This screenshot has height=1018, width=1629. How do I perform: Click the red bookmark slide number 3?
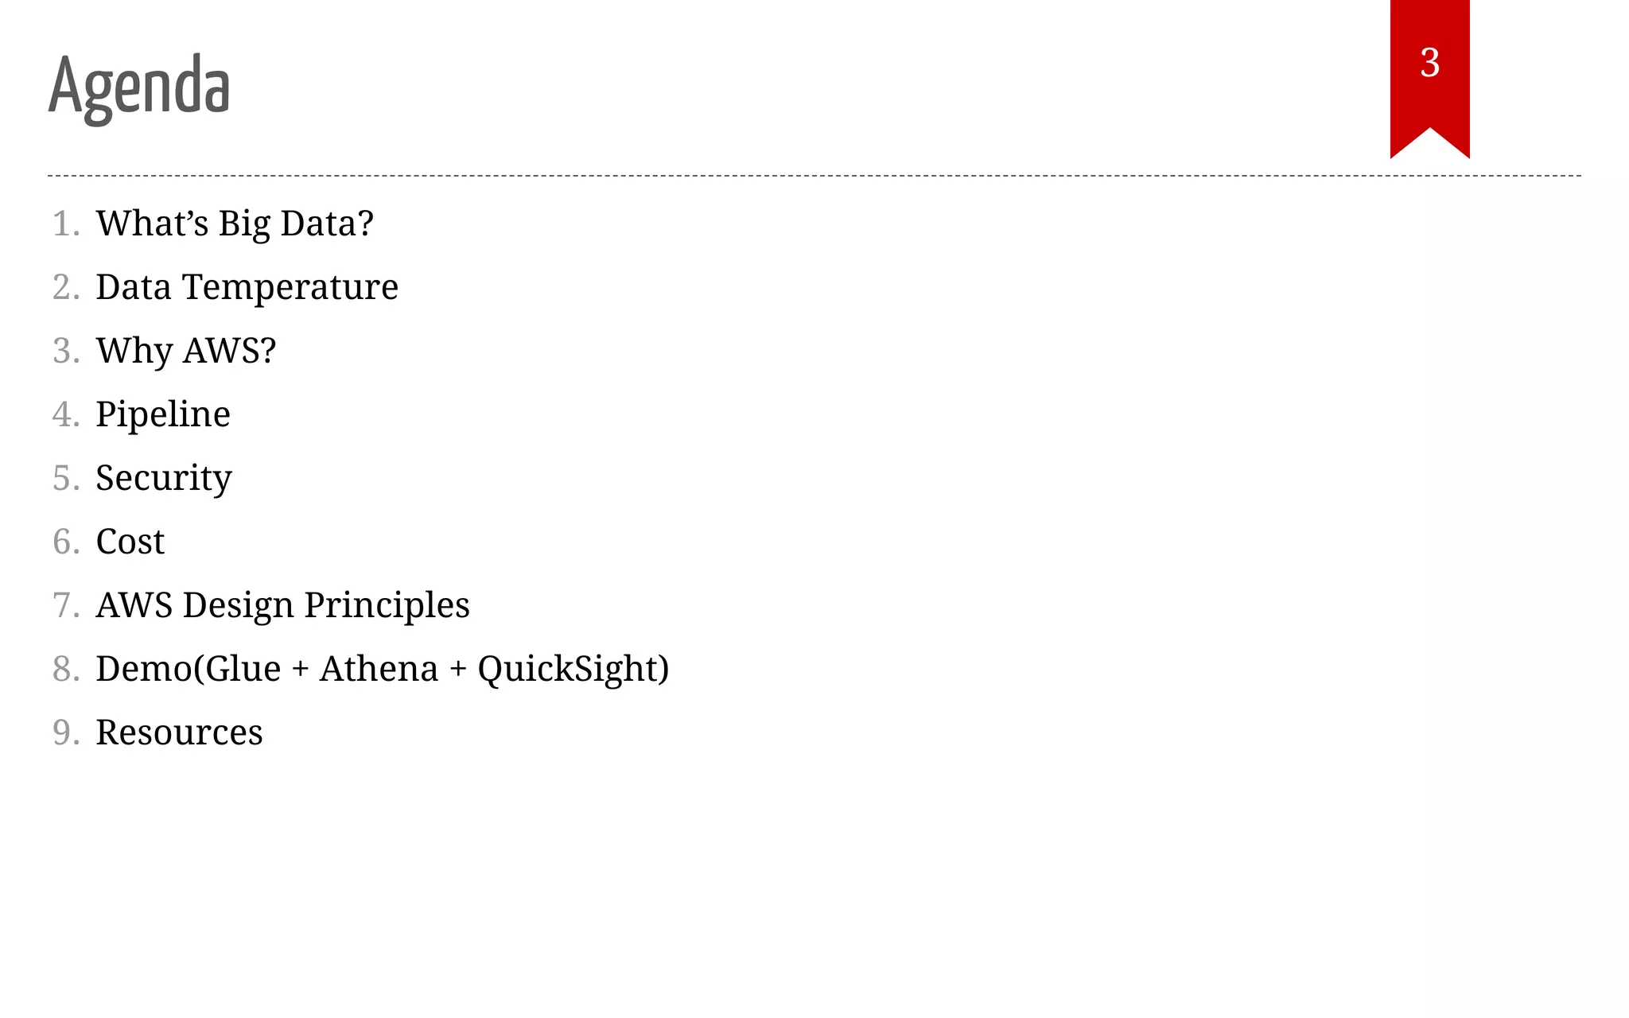coord(1429,64)
